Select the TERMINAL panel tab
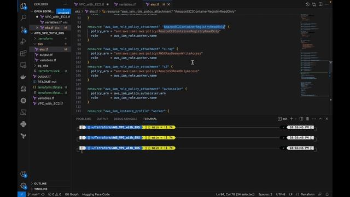350x197 pixels. (x=150, y=119)
